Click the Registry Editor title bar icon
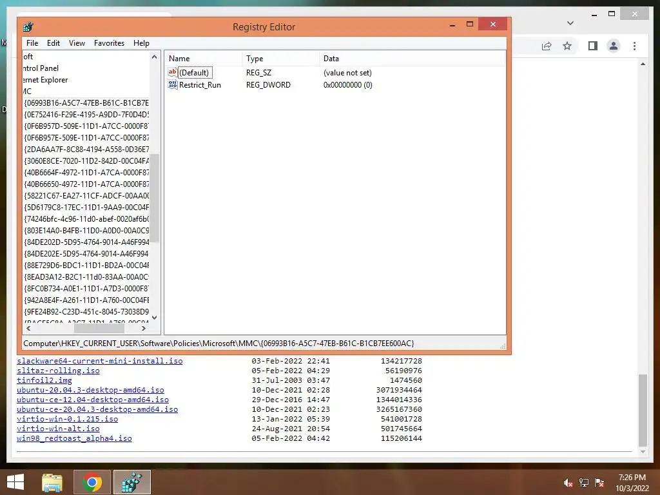The height and width of the screenshot is (495, 660). [28, 27]
